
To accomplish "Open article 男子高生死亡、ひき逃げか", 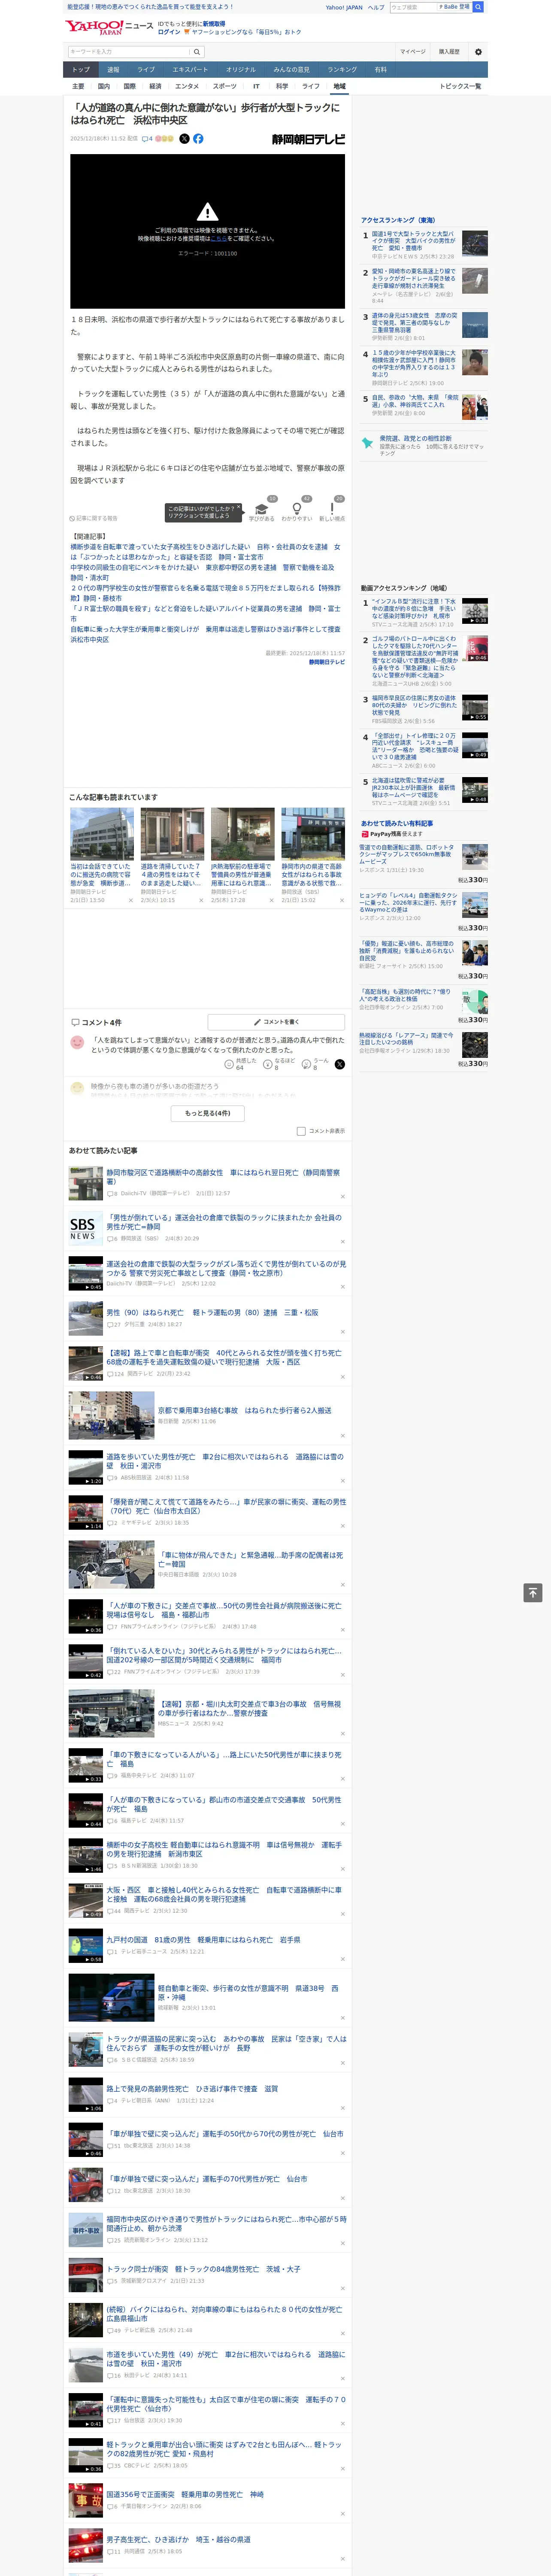I will point(178,2539).
